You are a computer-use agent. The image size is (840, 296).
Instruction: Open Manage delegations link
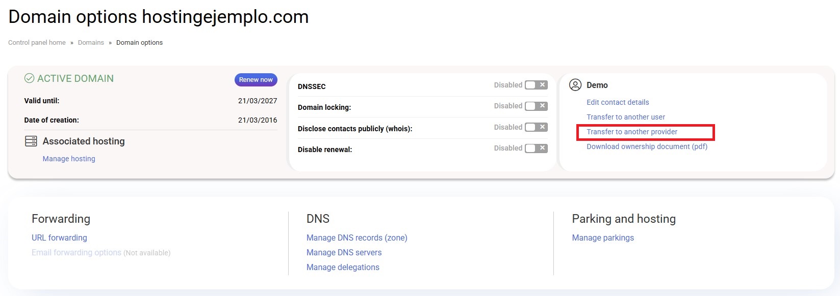pos(343,267)
